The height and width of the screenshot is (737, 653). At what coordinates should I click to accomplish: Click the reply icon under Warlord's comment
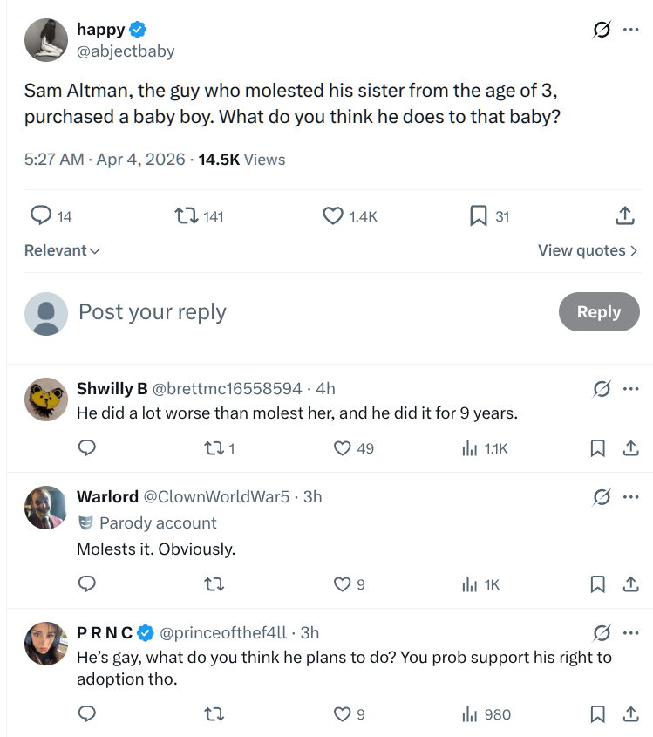86,584
